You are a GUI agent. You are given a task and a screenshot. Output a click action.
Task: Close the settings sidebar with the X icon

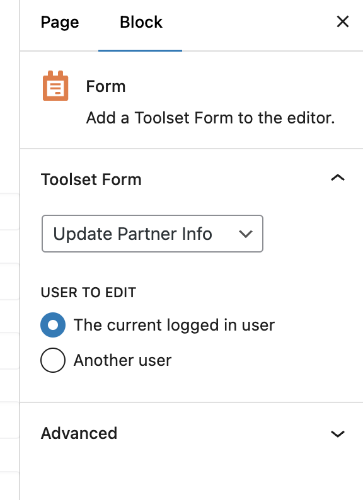[x=343, y=21]
